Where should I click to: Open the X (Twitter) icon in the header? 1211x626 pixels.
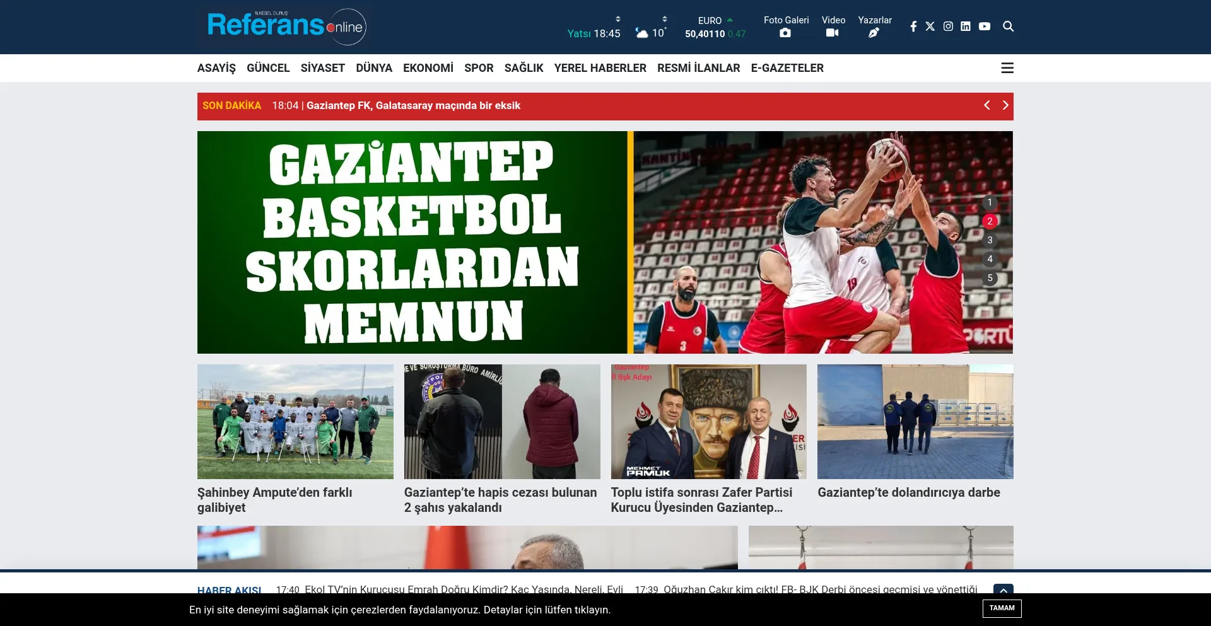(x=930, y=26)
